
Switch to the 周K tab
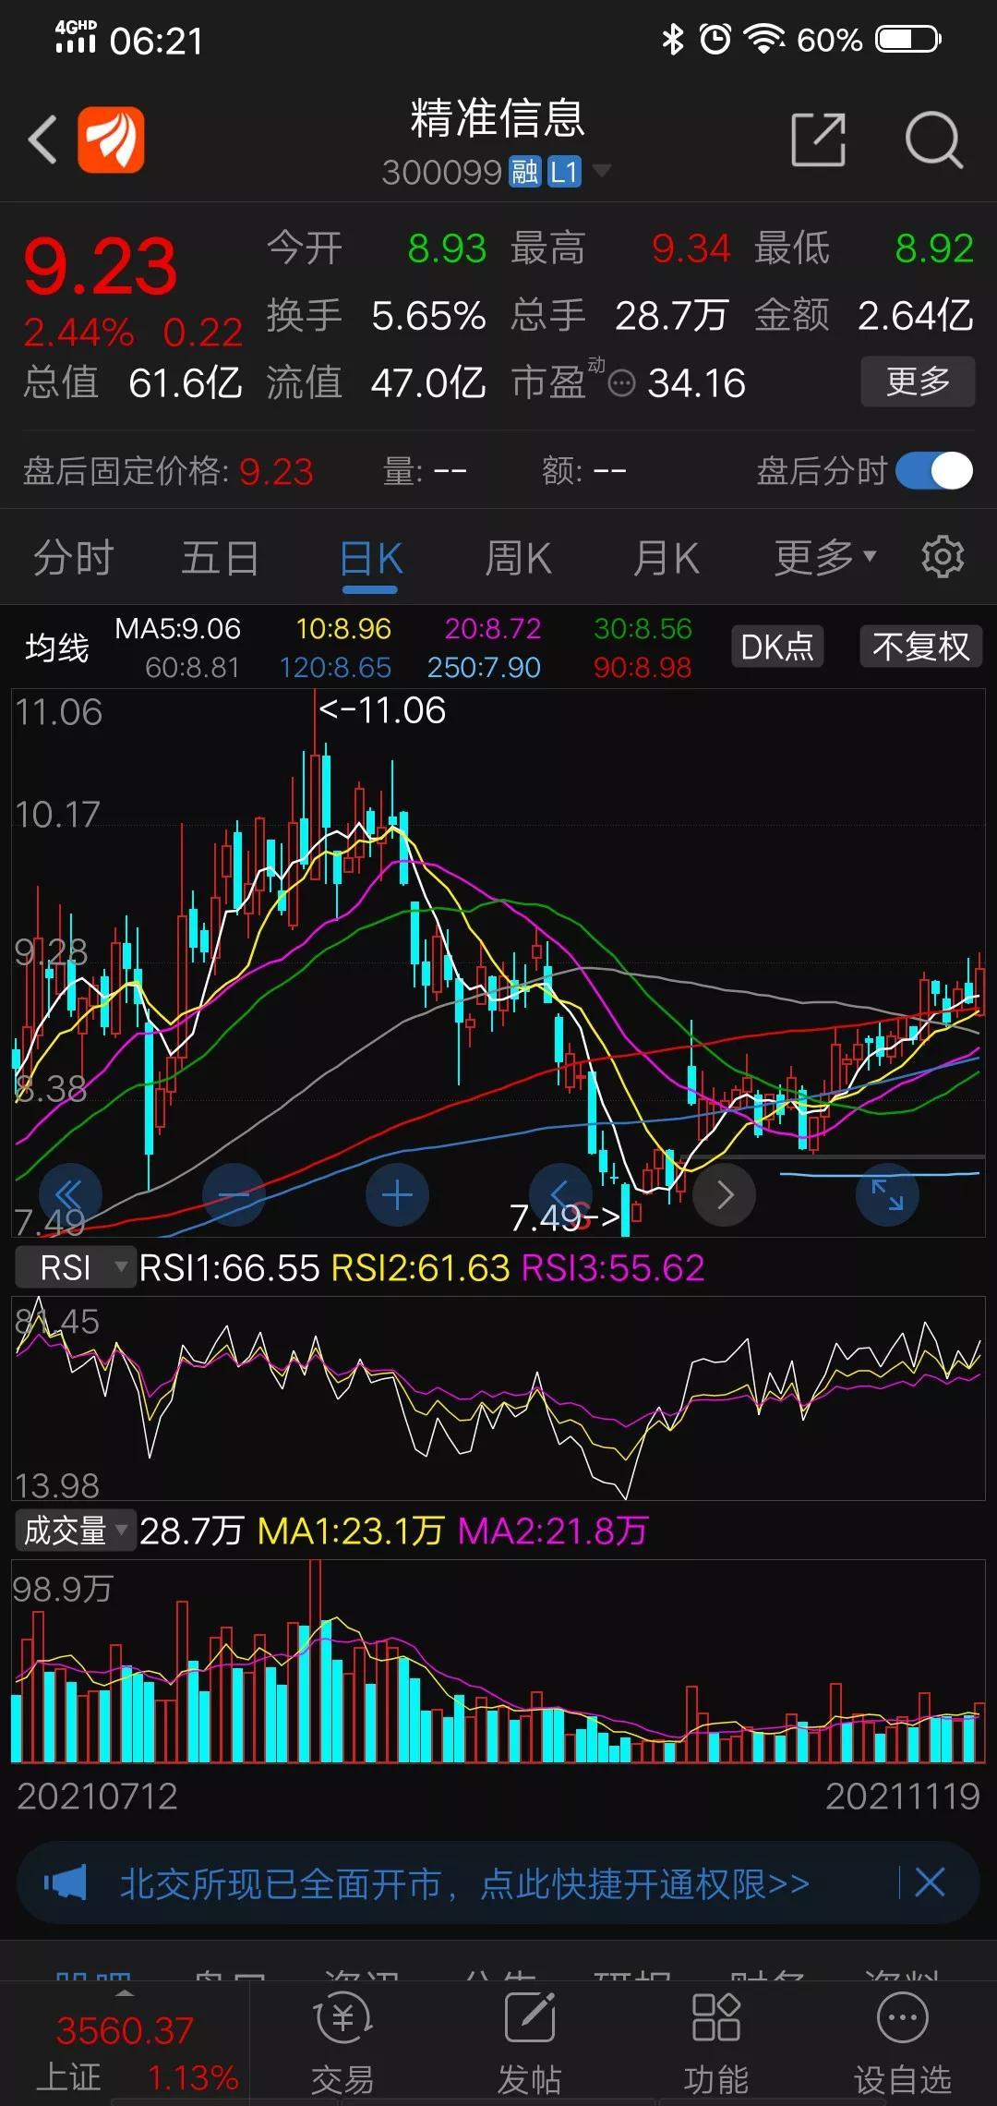click(x=518, y=558)
